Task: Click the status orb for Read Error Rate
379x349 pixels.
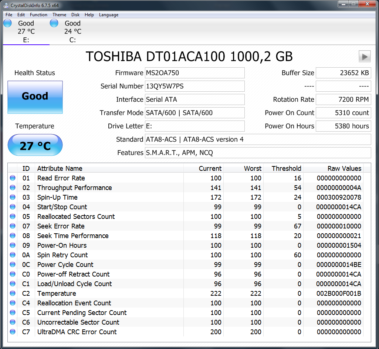Action: [13, 178]
